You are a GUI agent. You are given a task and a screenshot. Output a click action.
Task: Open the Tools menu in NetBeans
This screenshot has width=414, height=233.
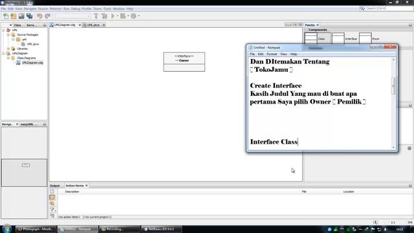107,8
